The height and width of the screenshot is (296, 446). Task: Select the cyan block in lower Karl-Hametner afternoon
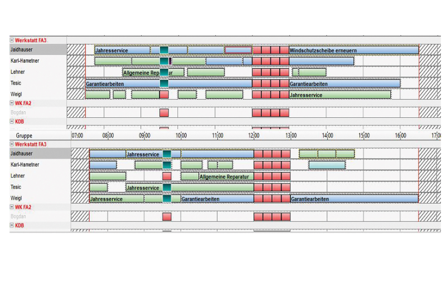pos(327,165)
